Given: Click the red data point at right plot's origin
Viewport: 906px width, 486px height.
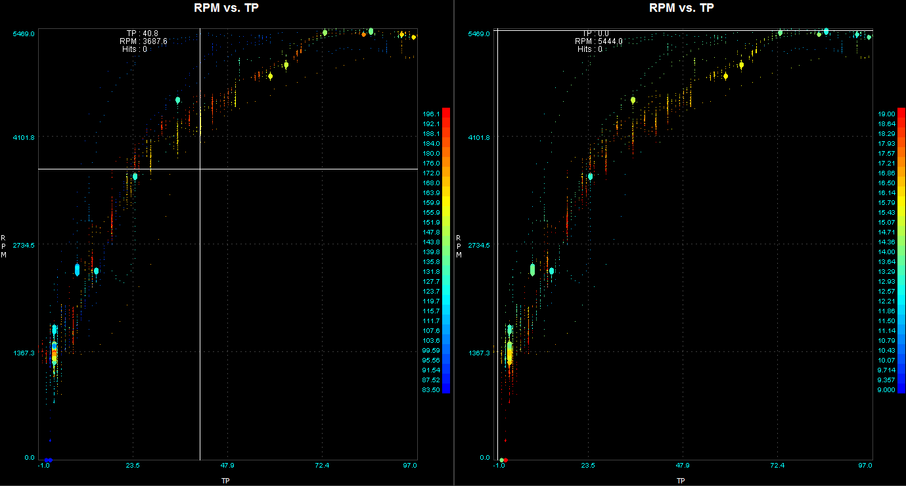Looking at the screenshot, I should [x=505, y=460].
